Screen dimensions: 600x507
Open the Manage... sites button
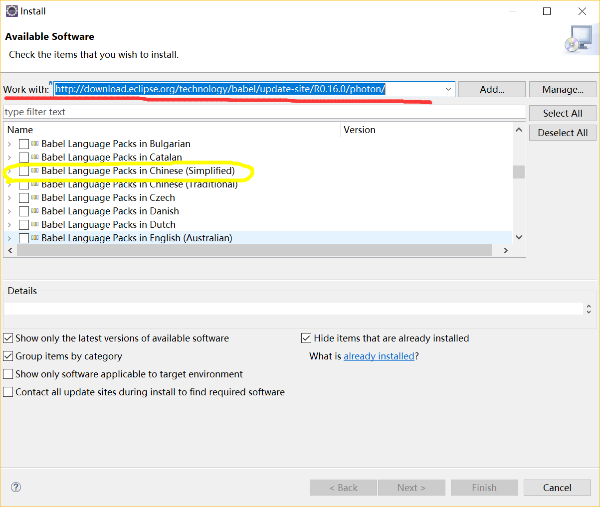coord(563,89)
